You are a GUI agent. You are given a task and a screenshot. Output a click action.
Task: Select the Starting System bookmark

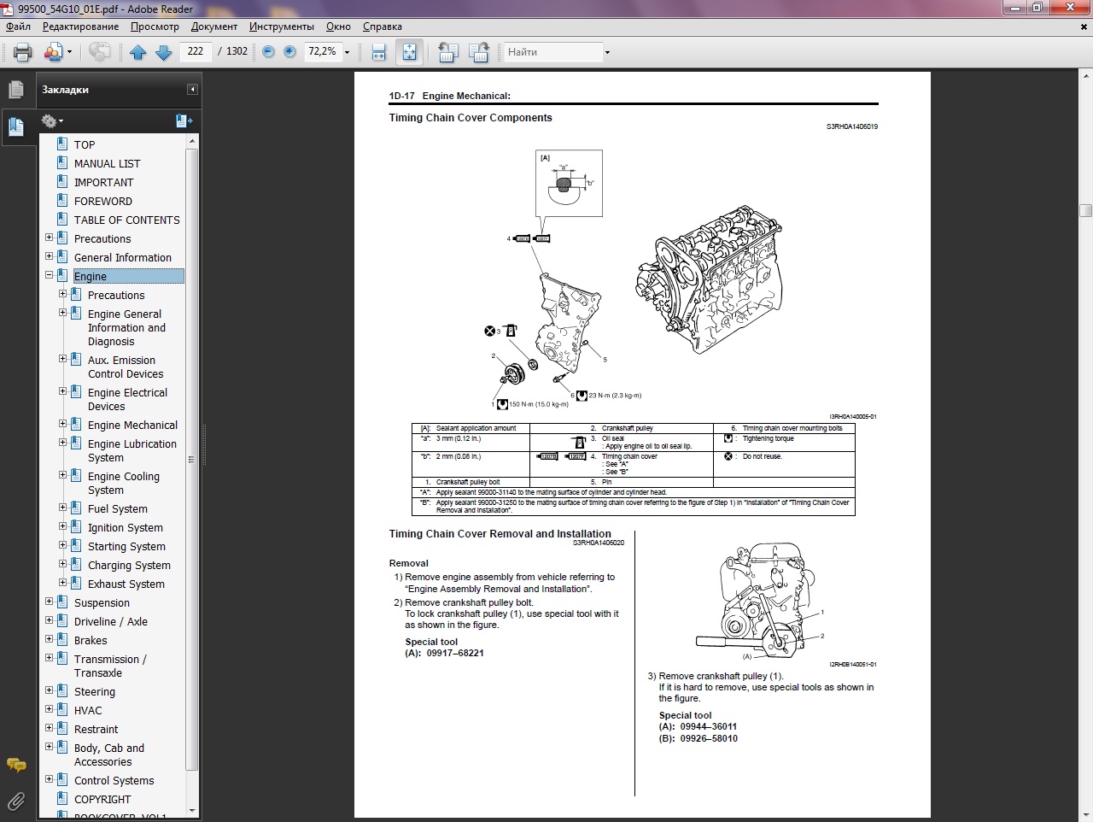126,547
